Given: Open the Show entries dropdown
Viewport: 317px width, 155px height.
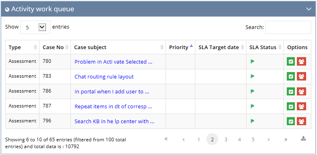Looking at the screenshot, I should [x=35, y=27].
